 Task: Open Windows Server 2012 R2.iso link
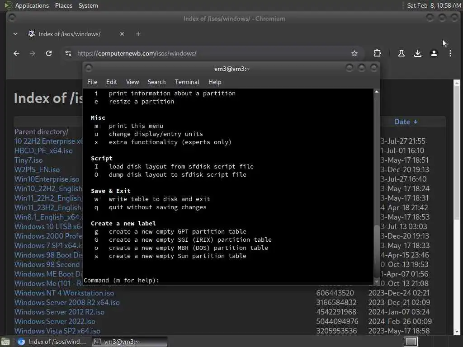point(59,312)
